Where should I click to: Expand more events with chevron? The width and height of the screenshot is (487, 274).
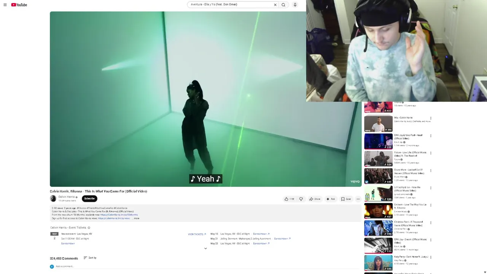pos(205,249)
